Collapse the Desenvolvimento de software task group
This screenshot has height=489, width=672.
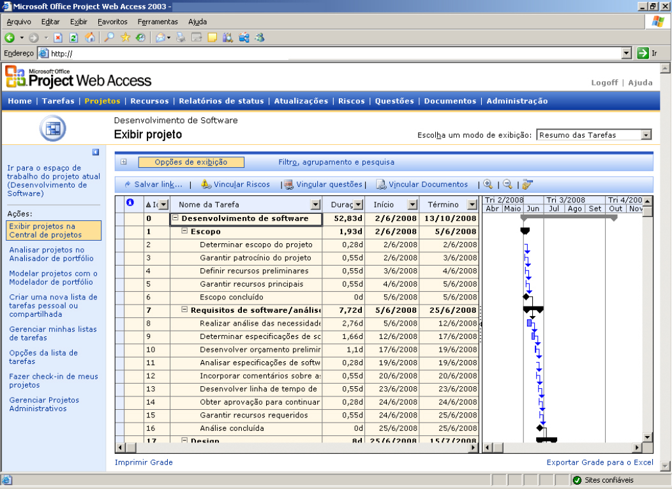coord(175,218)
